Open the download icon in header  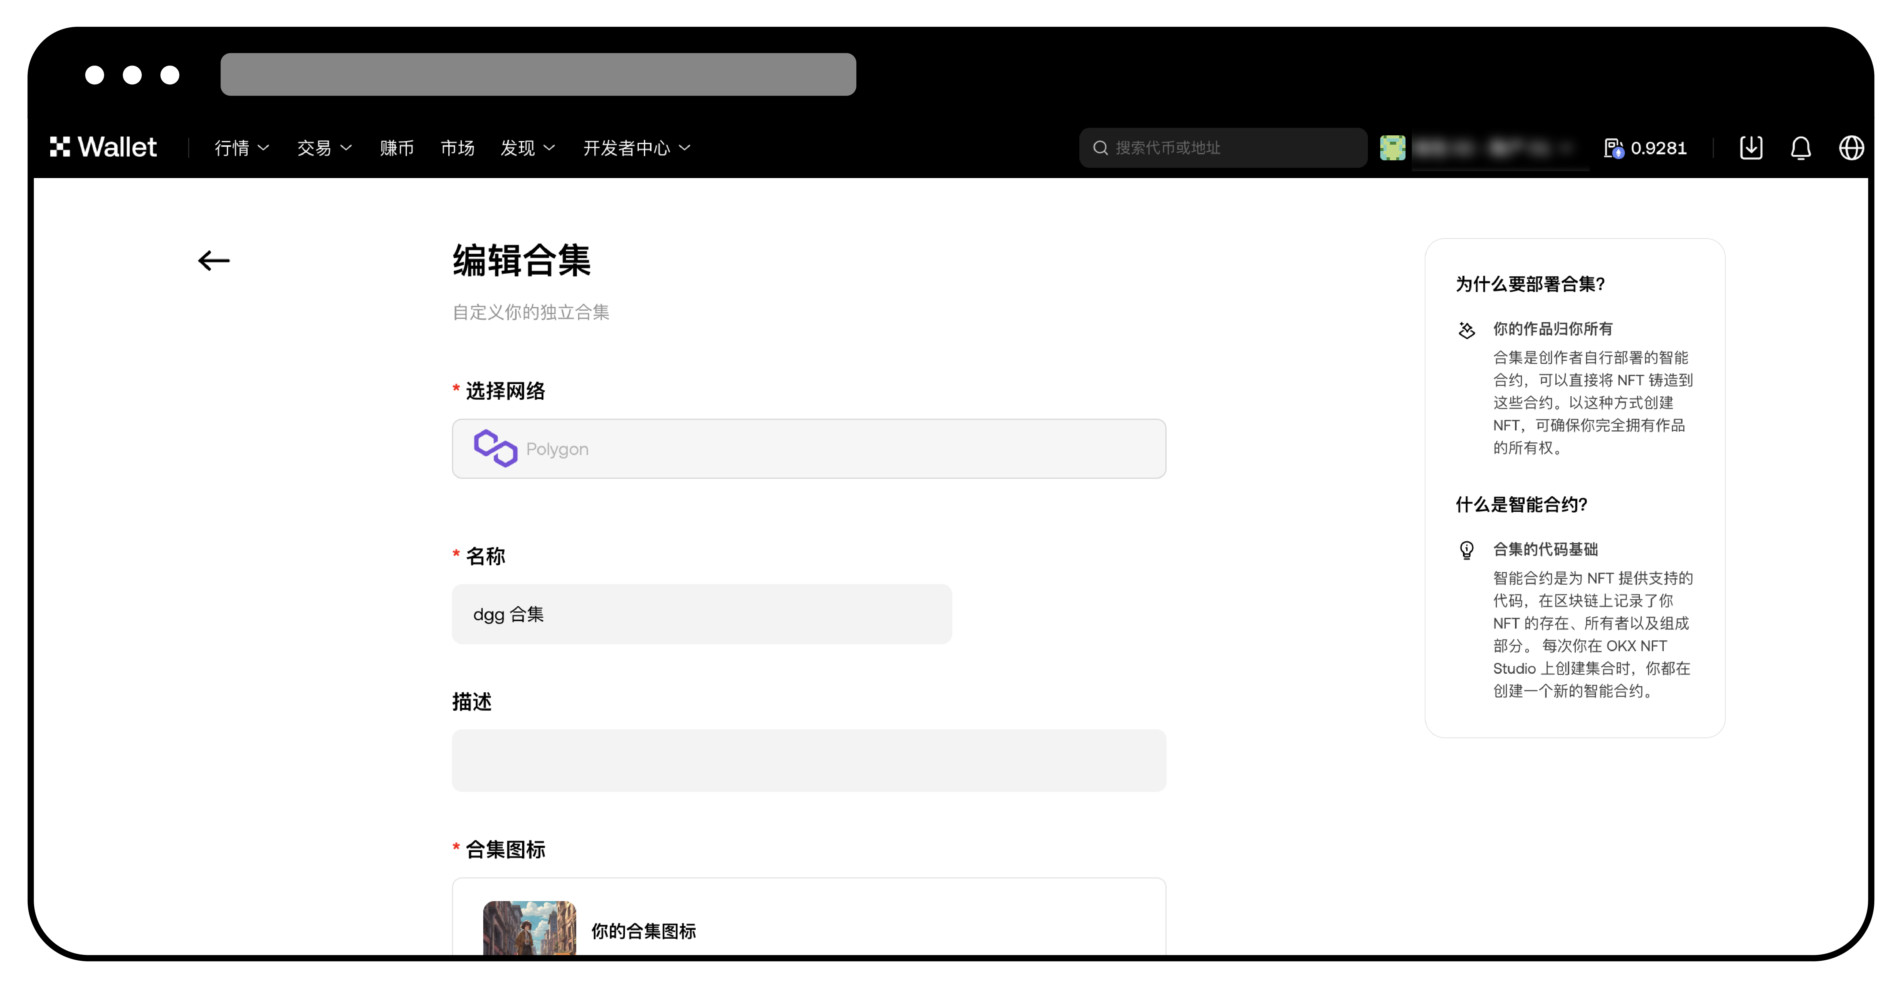1751,148
